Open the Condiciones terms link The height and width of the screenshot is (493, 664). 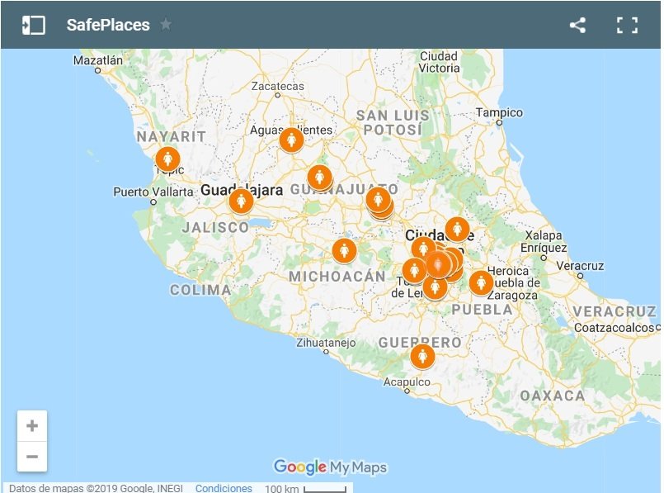click(x=224, y=487)
